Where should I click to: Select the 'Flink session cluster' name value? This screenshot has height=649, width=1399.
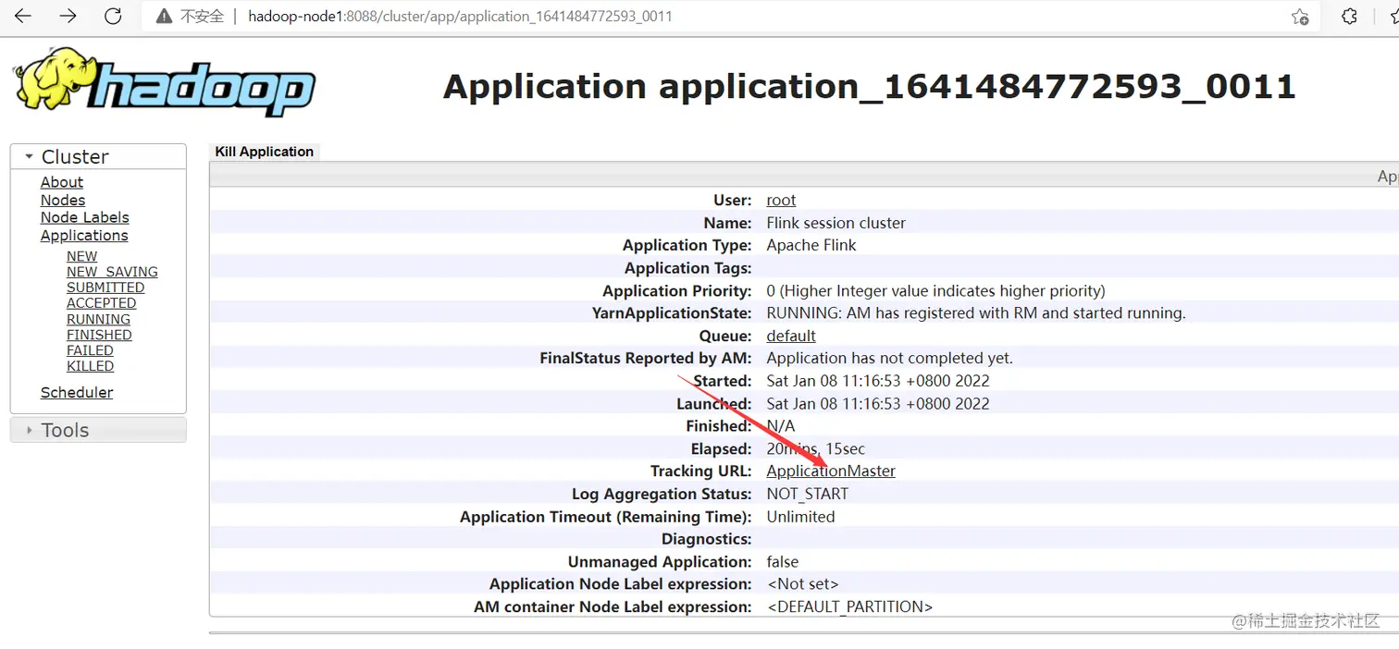tap(836, 223)
